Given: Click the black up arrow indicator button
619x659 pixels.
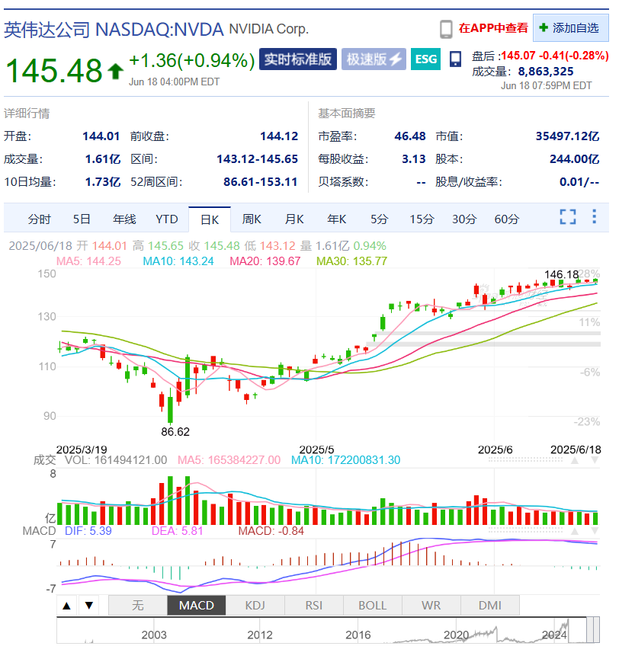Looking at the screenshot, I should (x=66, y=606).
